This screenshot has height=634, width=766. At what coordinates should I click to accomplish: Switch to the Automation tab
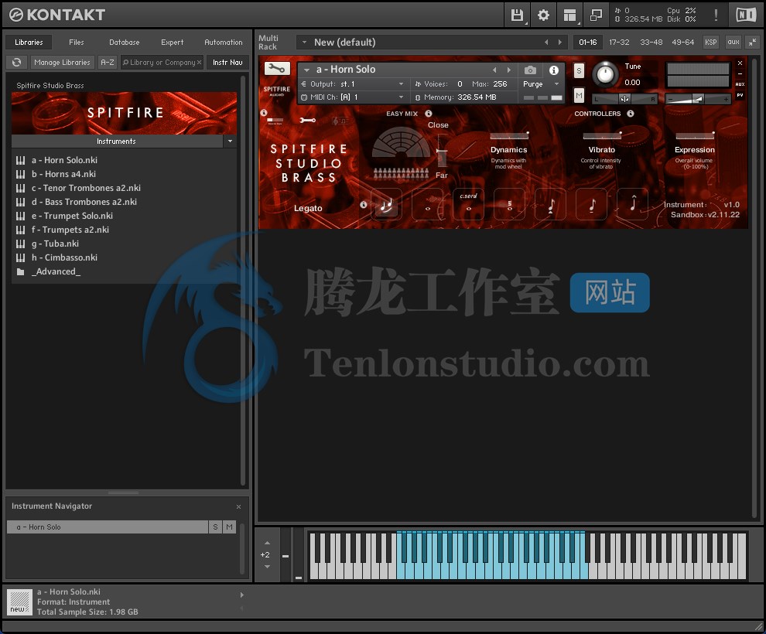tap(224, 43)
